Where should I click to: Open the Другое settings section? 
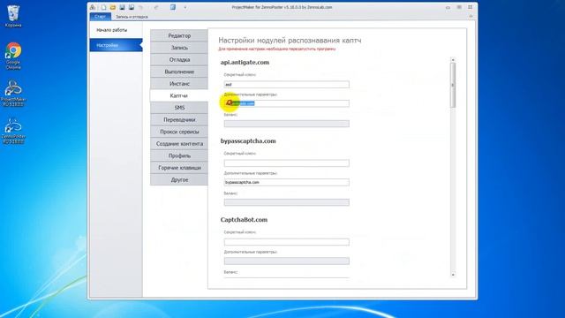179,179
